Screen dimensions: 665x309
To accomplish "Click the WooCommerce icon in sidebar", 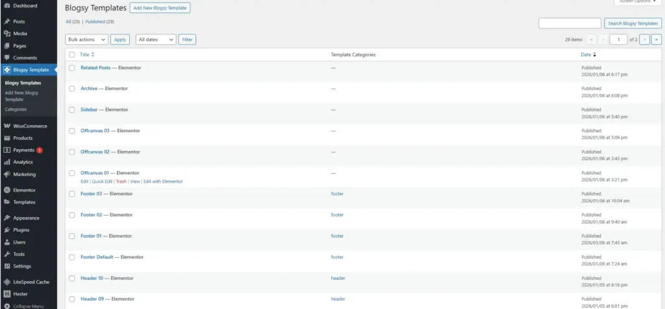I will 6,126.
